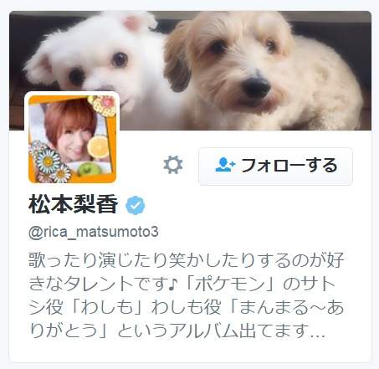This screenshot has height=369, width=379.
Task: Click the フォローする follow button
Action: pos(275,166)
